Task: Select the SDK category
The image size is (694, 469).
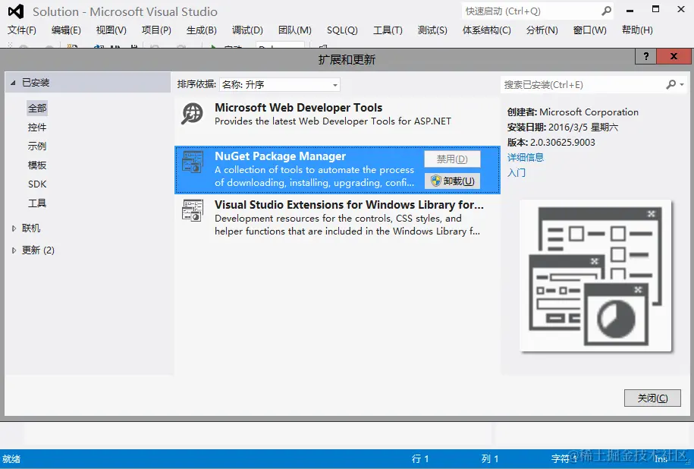Action: pos(37,184)
